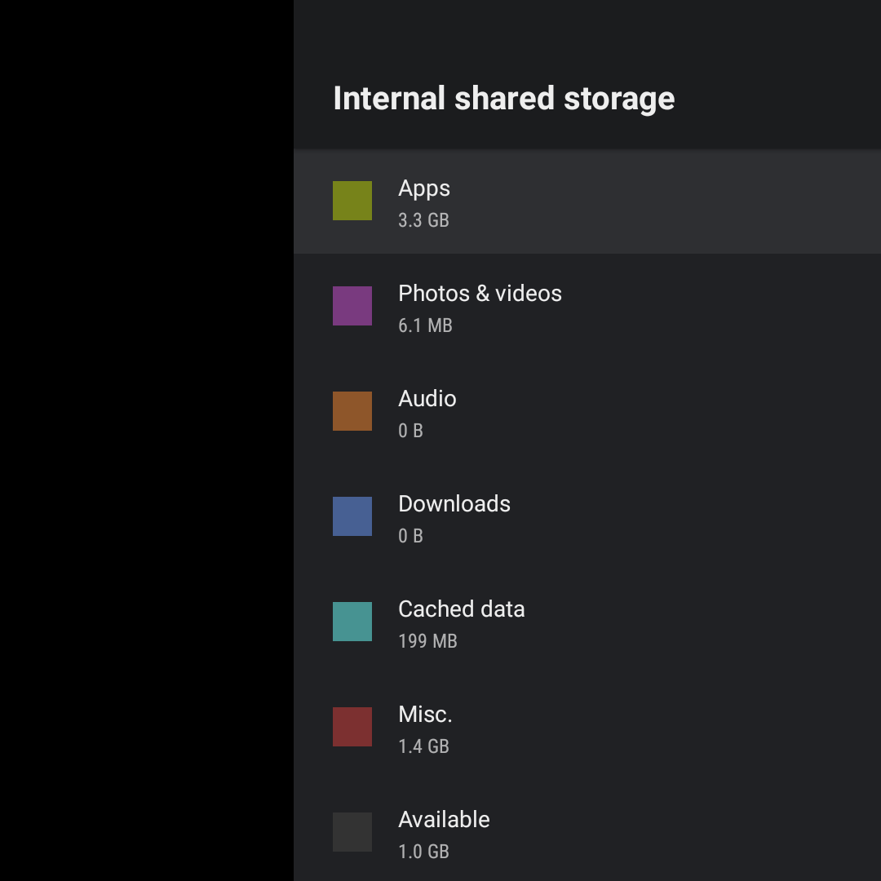881x881 pixels.
Task: Click the blue Downloads color square
Action: click(352, 516)
